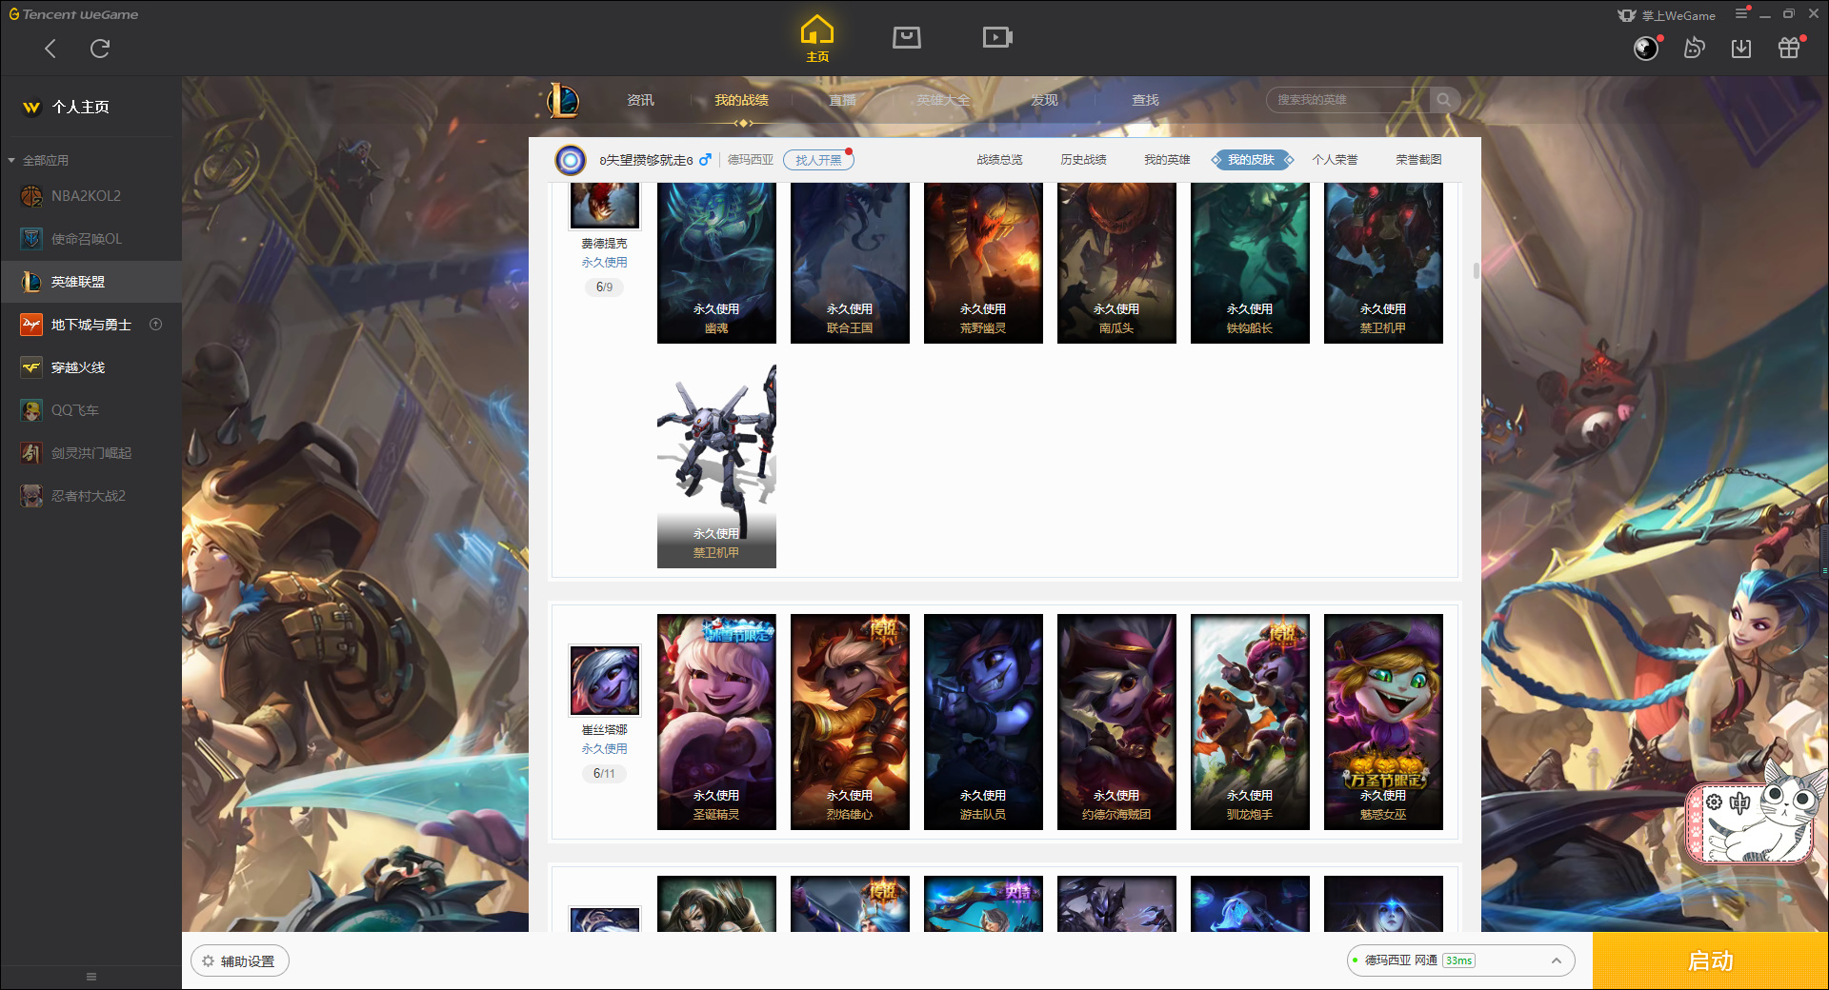
Task: Open the 资讯 tab
Action: pyautogui.click(x=640, y=100)
